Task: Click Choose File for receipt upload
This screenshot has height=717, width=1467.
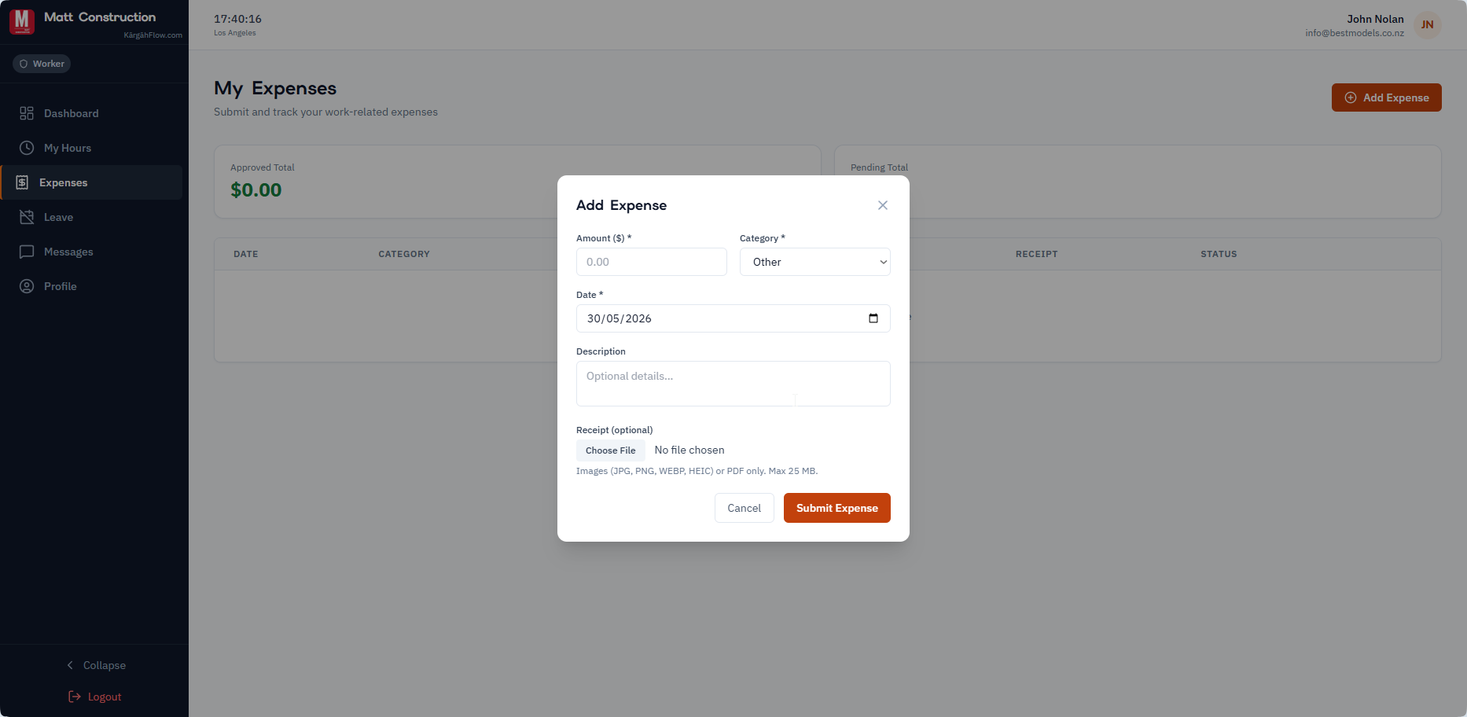Action: [611, 450]
